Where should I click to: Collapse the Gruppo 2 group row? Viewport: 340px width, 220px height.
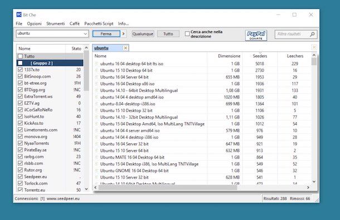point(50,63)
